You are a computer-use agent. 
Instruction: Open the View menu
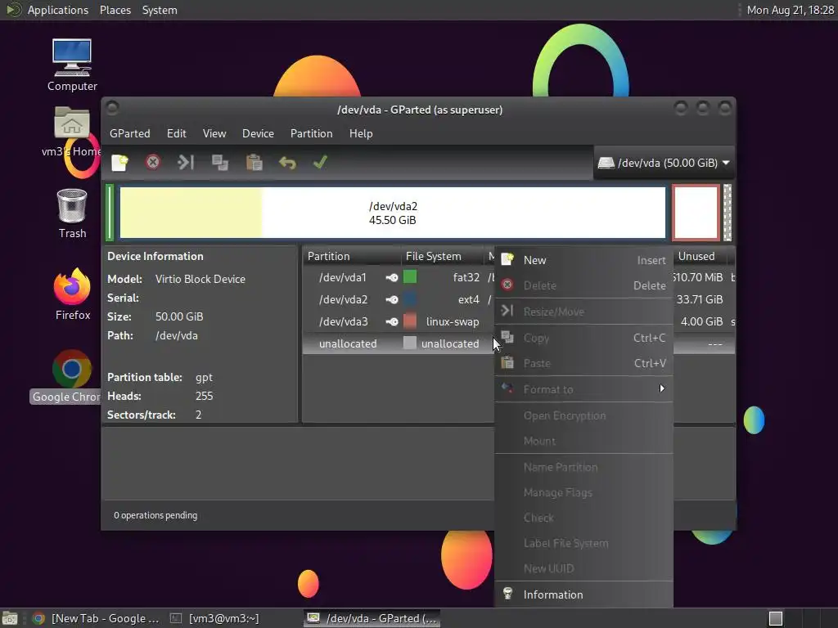tap(214, 133)
